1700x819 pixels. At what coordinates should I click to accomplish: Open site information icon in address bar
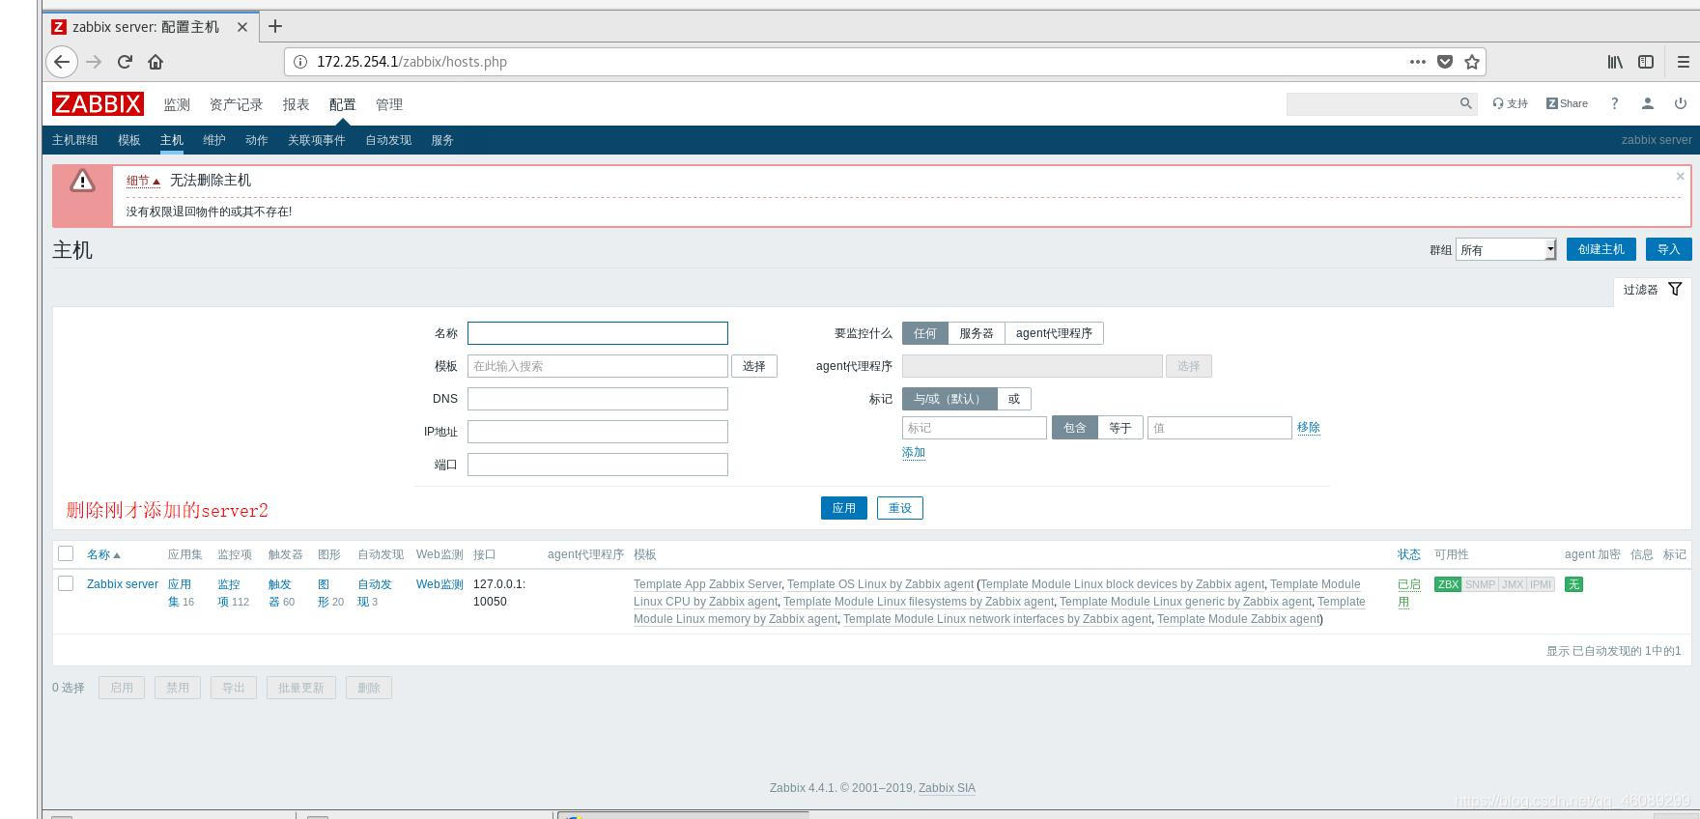(x=300, y=62)
